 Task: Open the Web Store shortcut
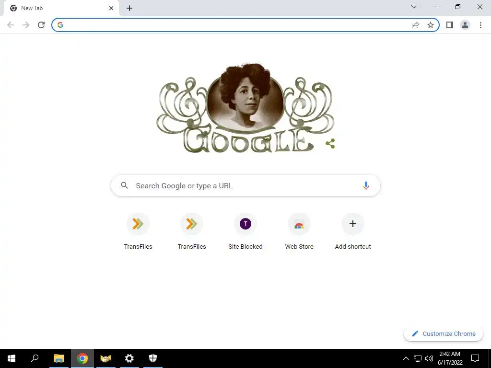[x=299, y=231]
